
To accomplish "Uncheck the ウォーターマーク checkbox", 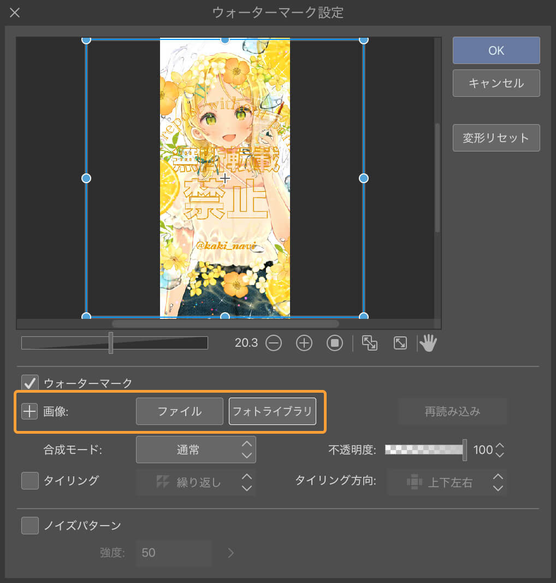I will coord(29,382).
